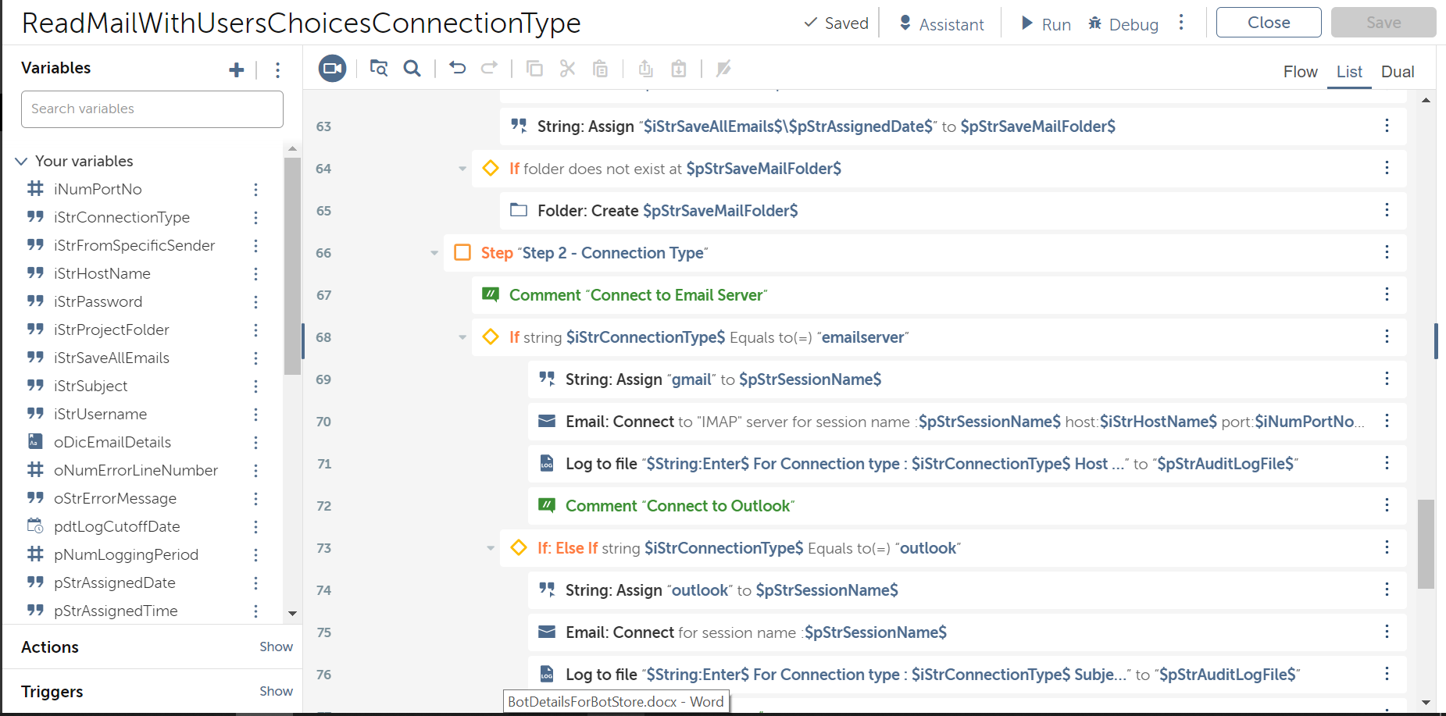Click the magnifier search icon in the toolbar

click(x=412, y=69)
